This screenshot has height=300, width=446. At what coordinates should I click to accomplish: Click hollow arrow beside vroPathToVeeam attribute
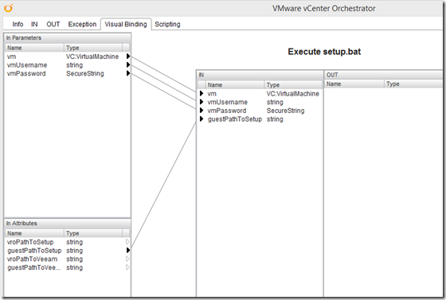127,259
